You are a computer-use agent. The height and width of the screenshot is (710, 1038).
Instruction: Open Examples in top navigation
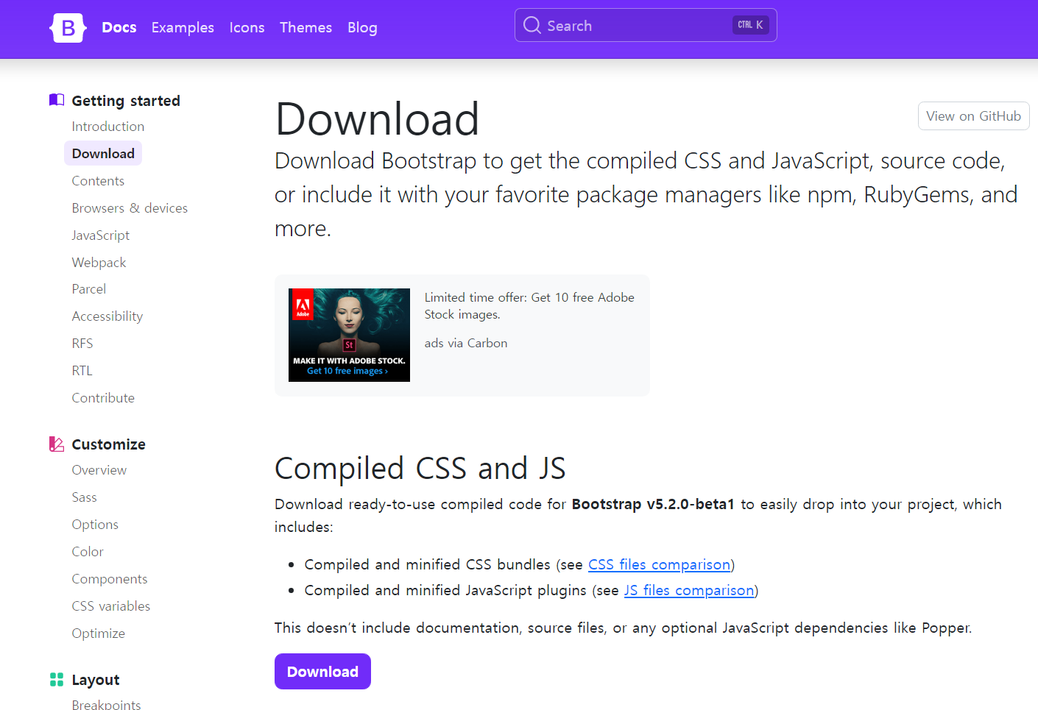pyautogui.click(x=183, y=27)
